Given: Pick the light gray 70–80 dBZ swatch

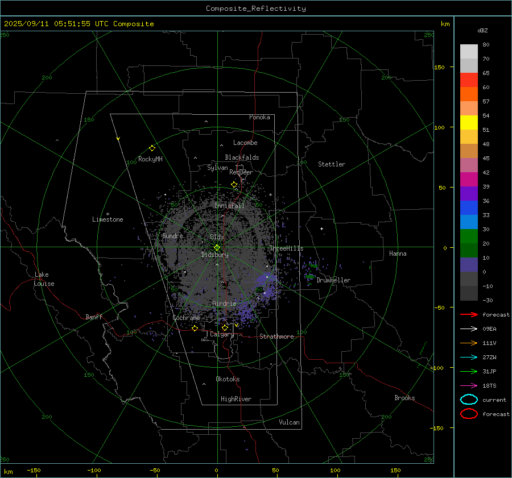Looking at the screenshot, I should point(469,52).
